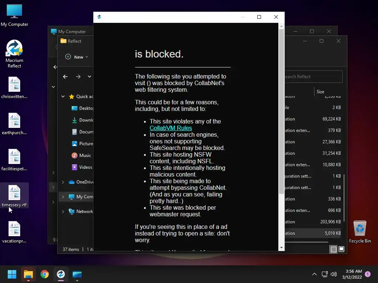
Task: Expand the My Computer tree node
Action: 63,197
